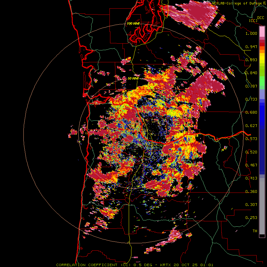Select the 1.000 scale value
This screenshot has height=267, width=267.
tap(251, 33)
